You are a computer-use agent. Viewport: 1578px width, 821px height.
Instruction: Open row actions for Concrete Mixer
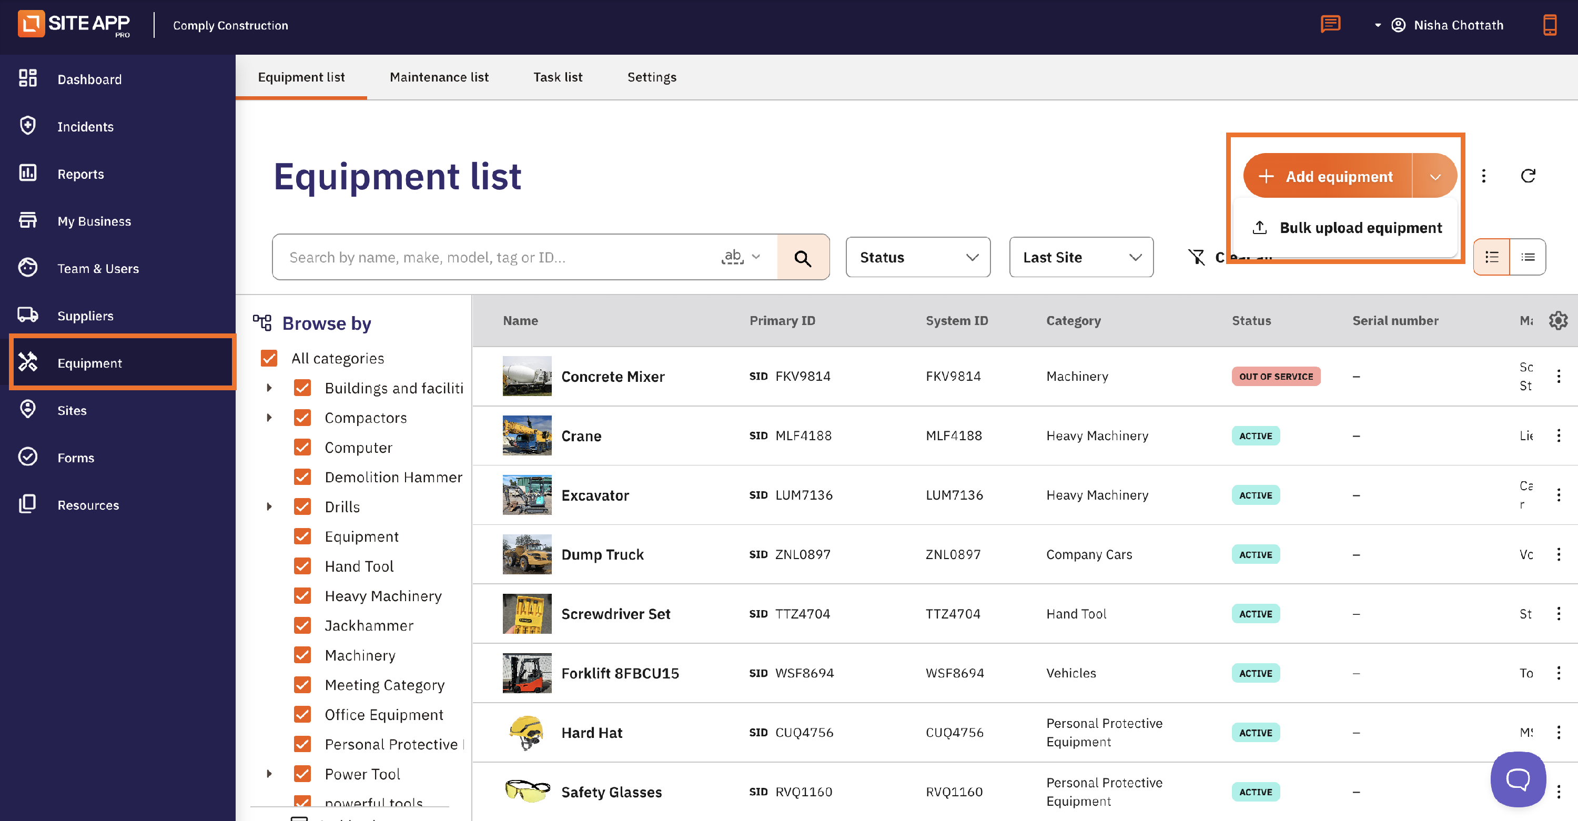click(x=1559, y=376)
